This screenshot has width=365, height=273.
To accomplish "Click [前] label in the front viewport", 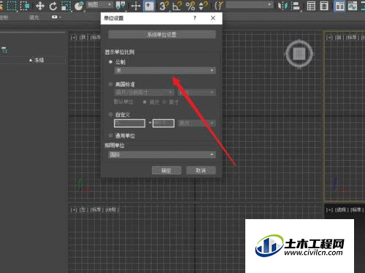I will pos(339,37).
